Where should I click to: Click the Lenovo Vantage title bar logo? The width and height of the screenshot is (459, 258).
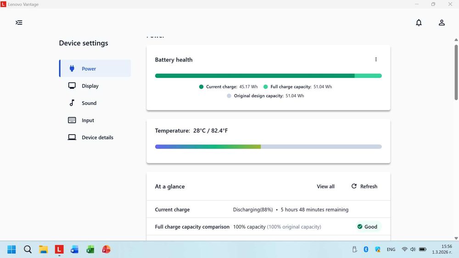coord(3,4)
